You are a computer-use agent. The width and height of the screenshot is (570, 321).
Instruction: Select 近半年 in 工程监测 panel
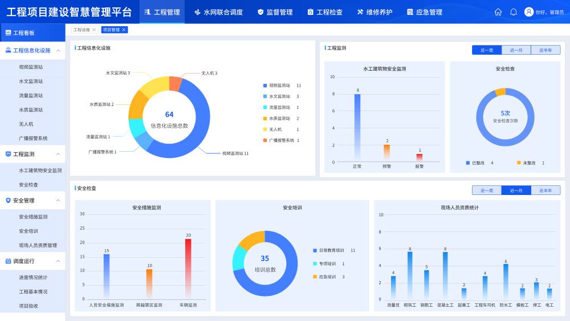(x=545, y=50)
